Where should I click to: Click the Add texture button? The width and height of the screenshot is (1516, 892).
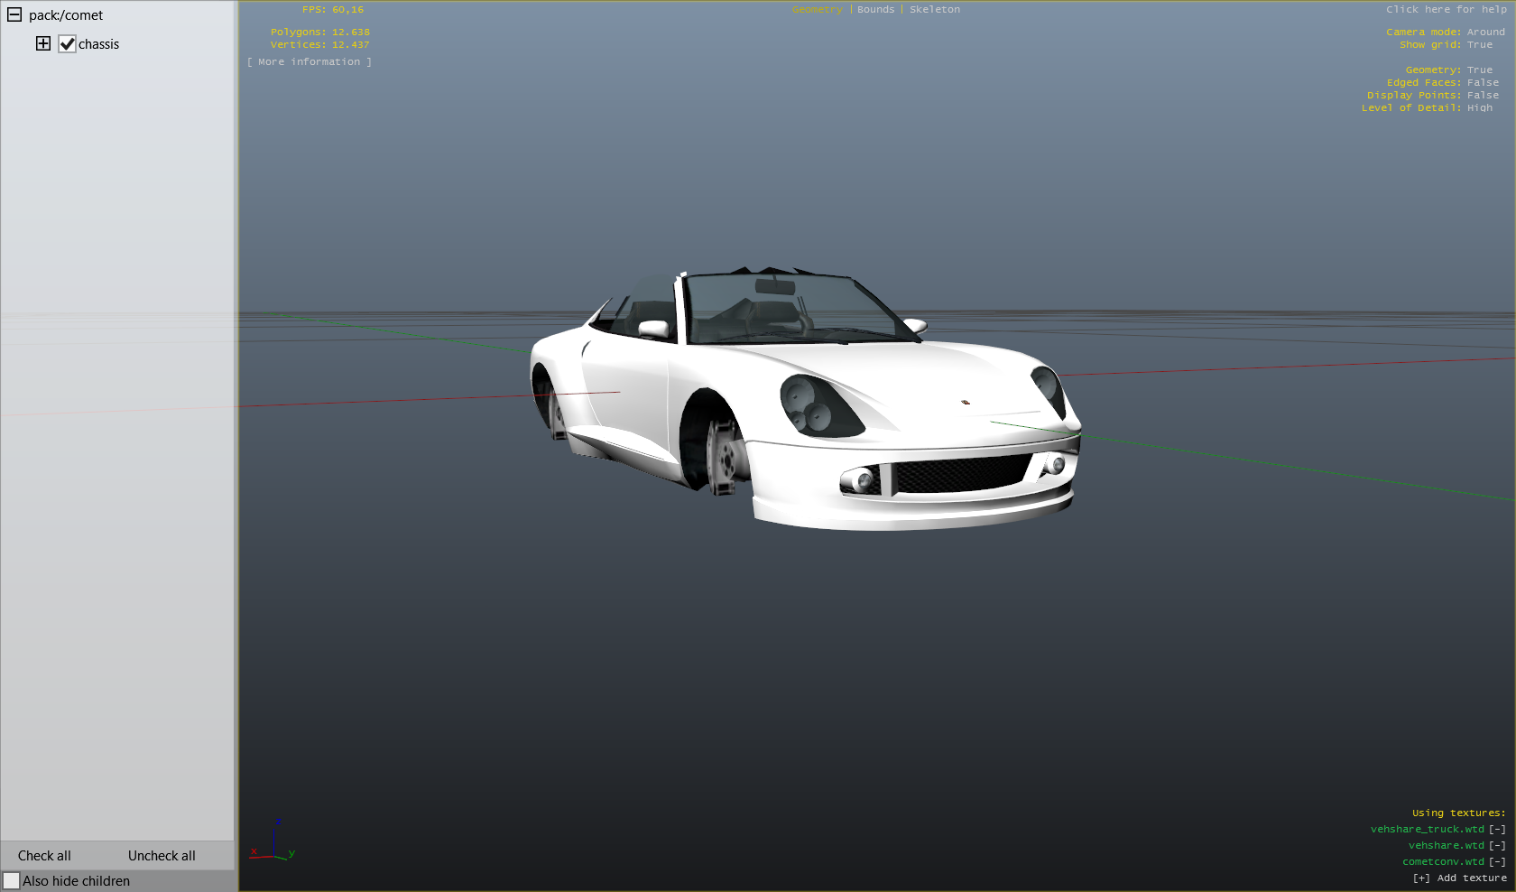[x=1460, y=878]
